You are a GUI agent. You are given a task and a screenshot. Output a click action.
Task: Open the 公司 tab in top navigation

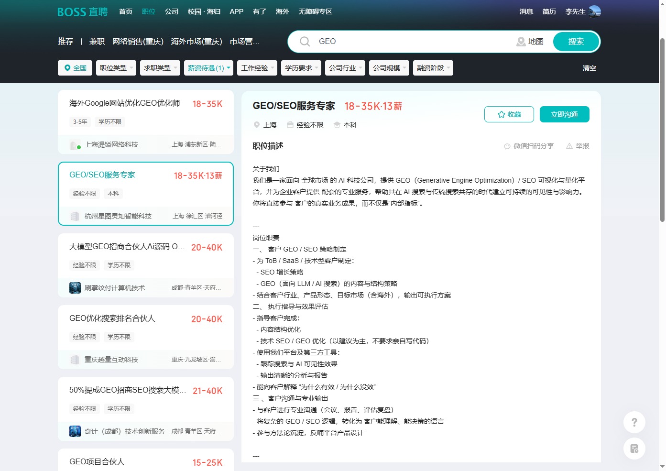pos(172,11)
